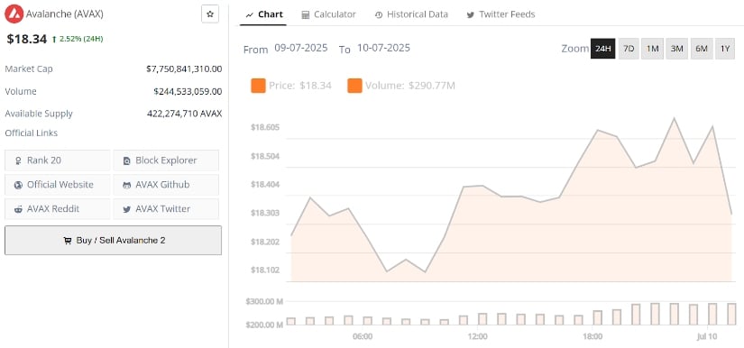Image resolution: width=744 pixels, height=348 pixels.
Task: Click the Historical Data clock icon
Action: (379, 15)
